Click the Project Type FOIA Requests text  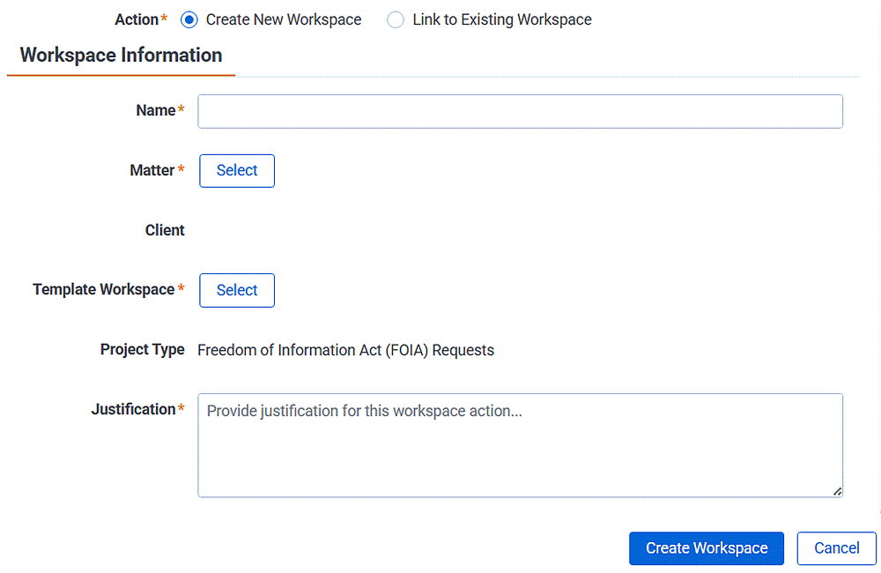coord(346,349)
